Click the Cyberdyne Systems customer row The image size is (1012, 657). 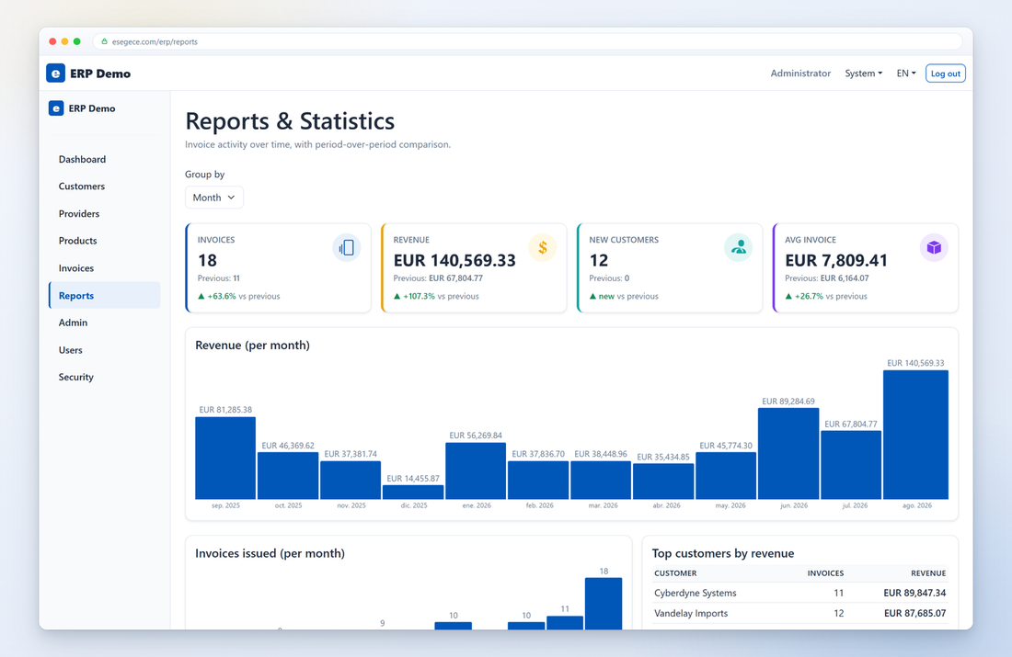coord(799,594)
